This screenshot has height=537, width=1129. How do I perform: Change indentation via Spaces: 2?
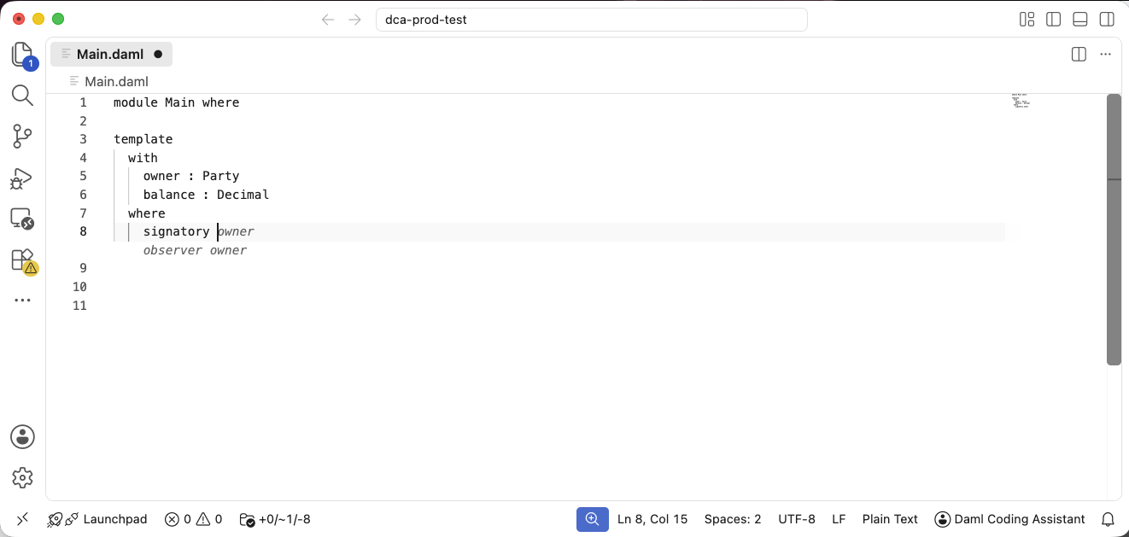733,519
